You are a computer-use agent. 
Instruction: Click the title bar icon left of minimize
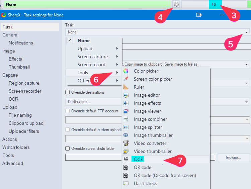[x=199, y=15]
